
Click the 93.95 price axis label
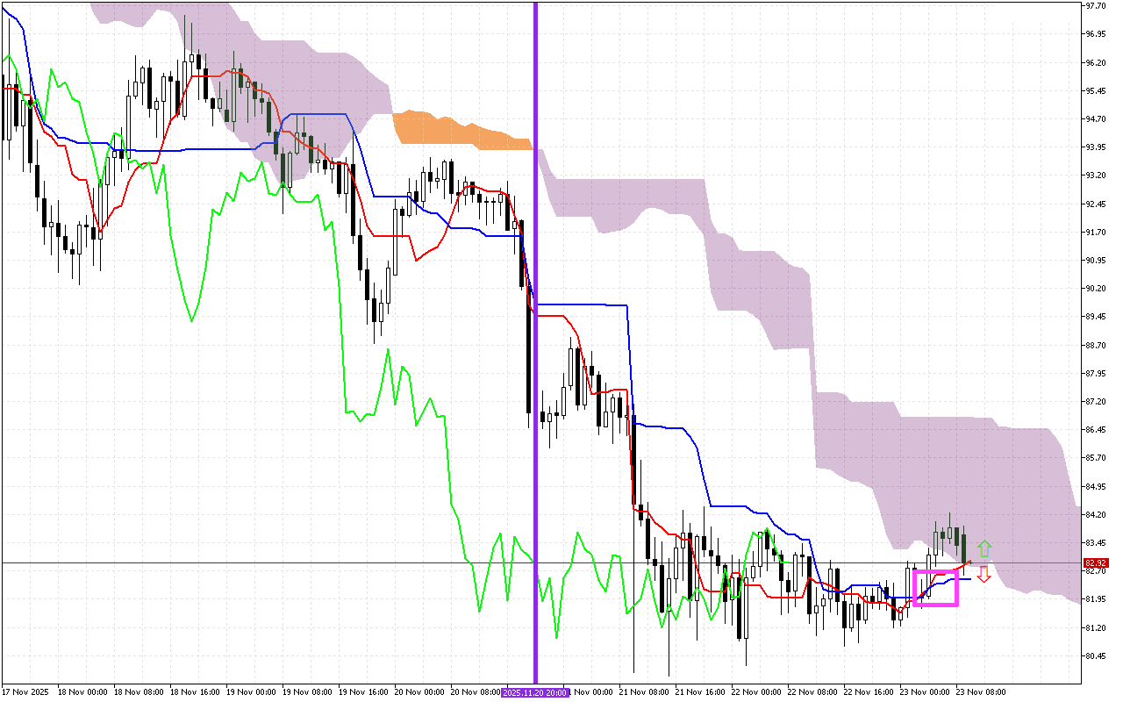[1095, 147]
